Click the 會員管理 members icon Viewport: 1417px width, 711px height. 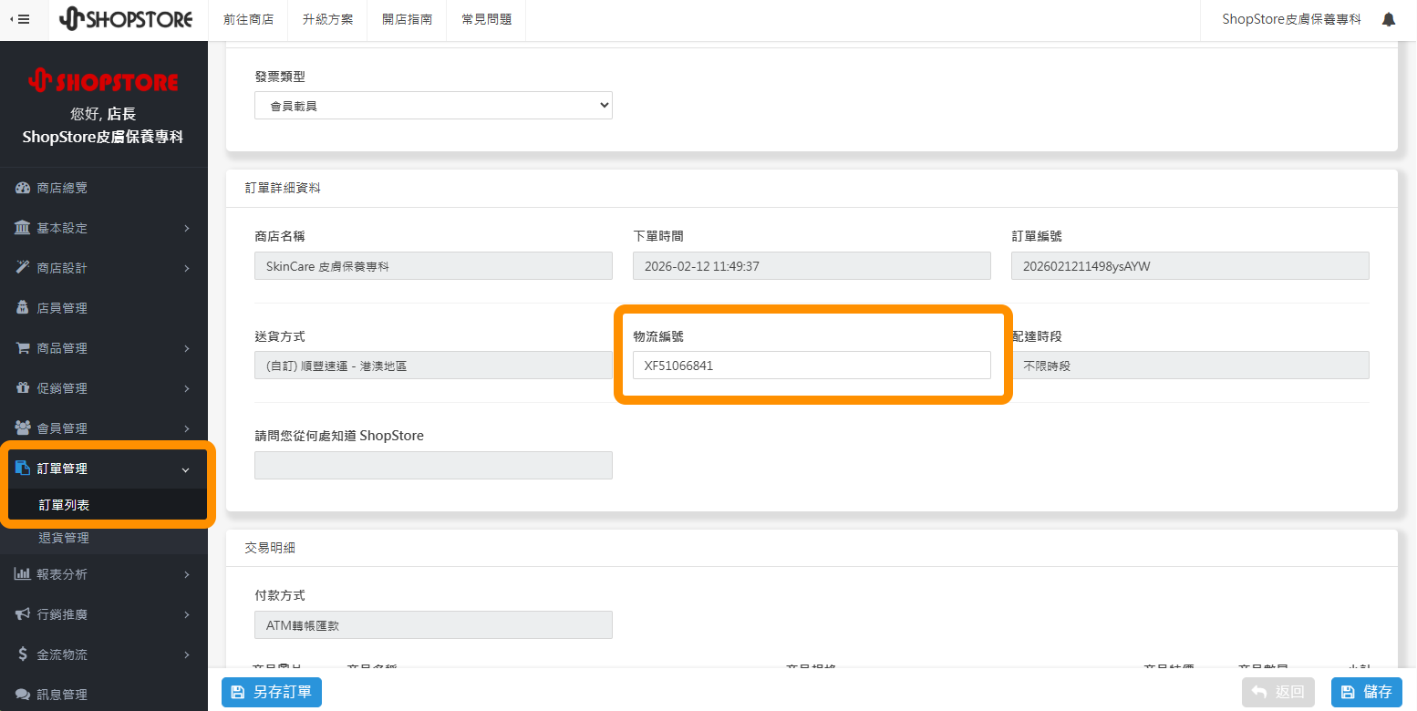tap(22, 428)
